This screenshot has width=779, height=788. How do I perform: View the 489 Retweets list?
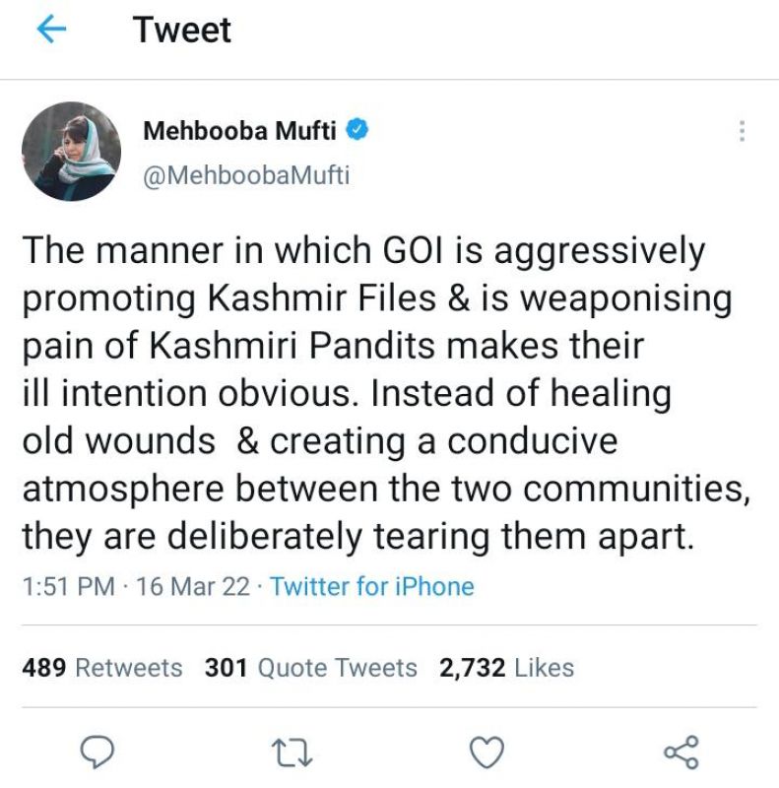coord(102,668)
